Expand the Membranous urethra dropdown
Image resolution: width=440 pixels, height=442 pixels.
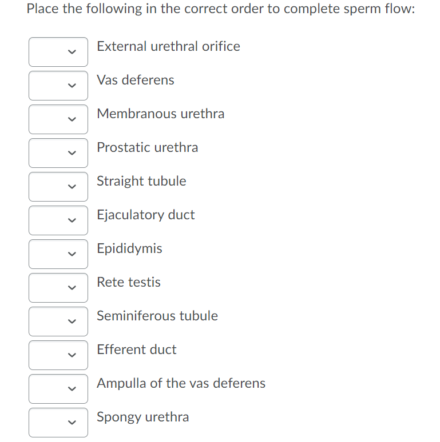(58, 119)
